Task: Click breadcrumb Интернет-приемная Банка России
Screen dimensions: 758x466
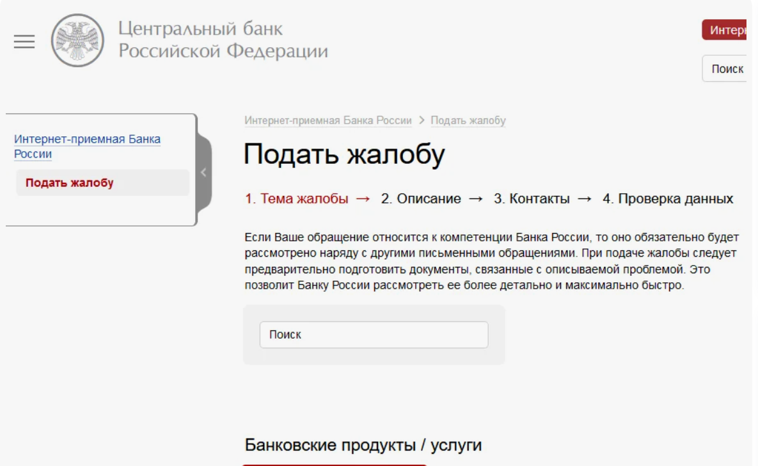Action: (x=326, y=119)
